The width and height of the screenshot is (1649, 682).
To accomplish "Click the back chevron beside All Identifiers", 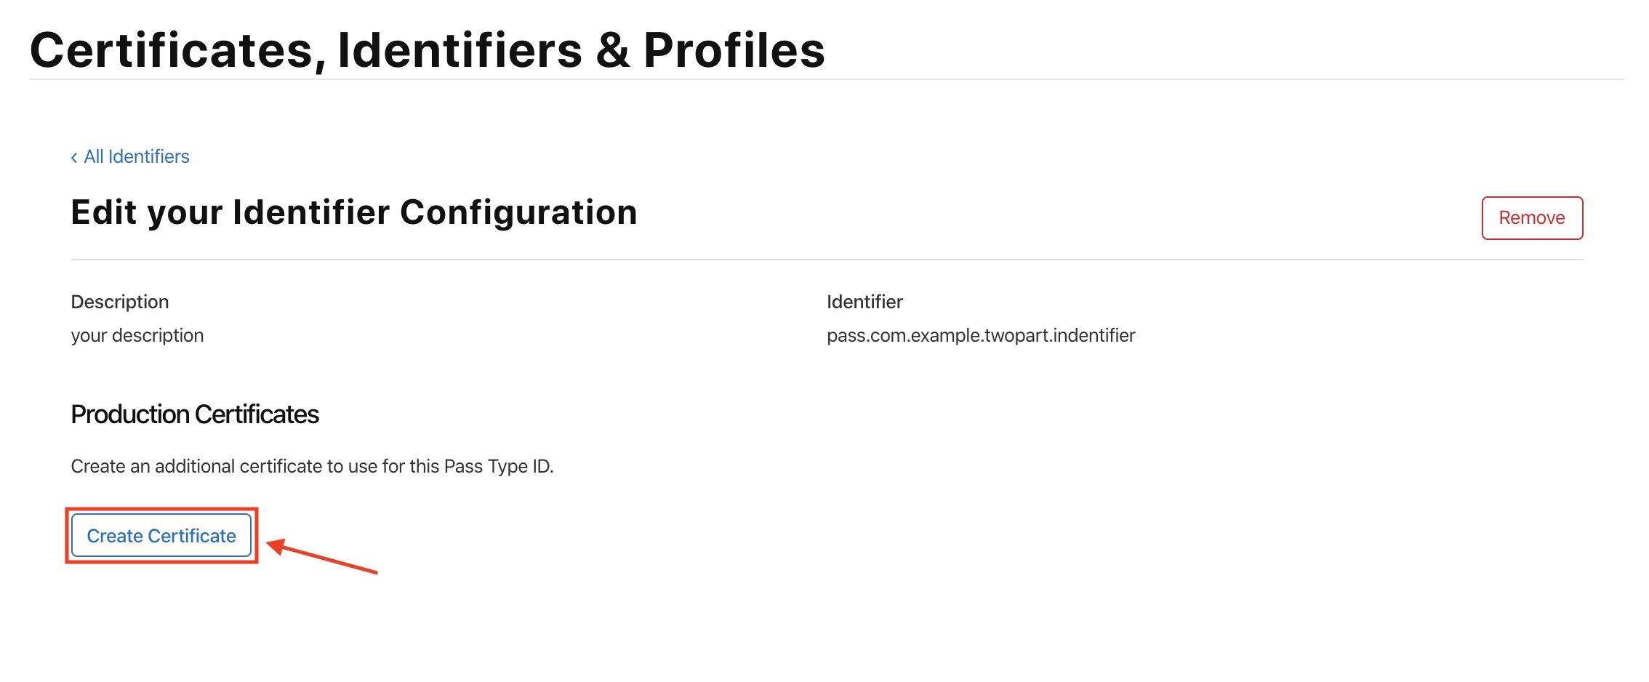I will click(74, 158).
